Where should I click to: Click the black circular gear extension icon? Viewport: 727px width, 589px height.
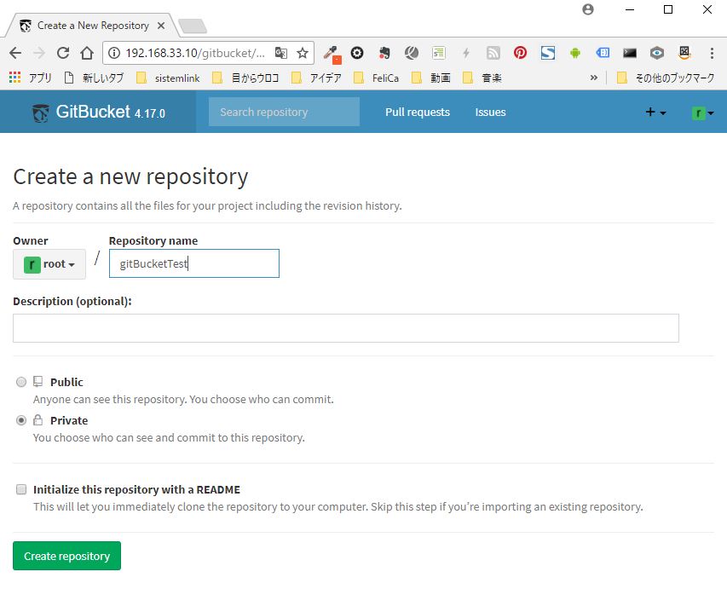pos(357,53)
